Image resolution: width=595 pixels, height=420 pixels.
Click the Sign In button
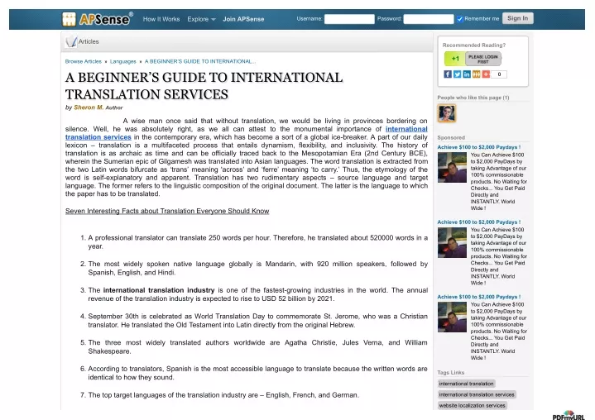pyautogui.click(x=517, y=18)
